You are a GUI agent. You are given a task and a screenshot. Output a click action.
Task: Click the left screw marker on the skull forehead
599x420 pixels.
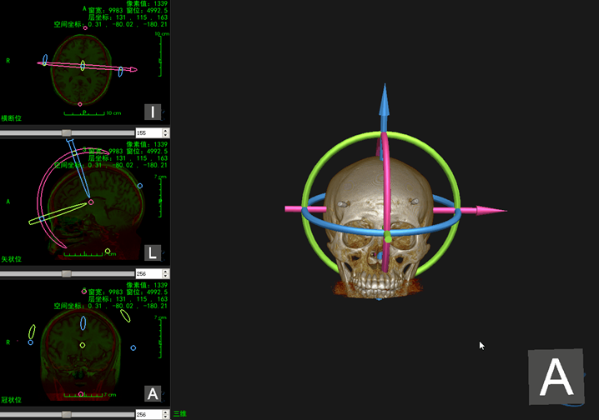343,204
